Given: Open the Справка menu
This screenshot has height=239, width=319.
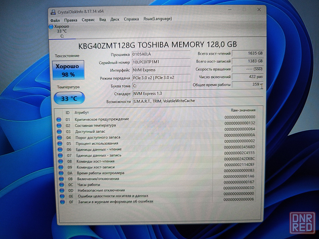Looking at the screenshot, I should coord(131,19).
